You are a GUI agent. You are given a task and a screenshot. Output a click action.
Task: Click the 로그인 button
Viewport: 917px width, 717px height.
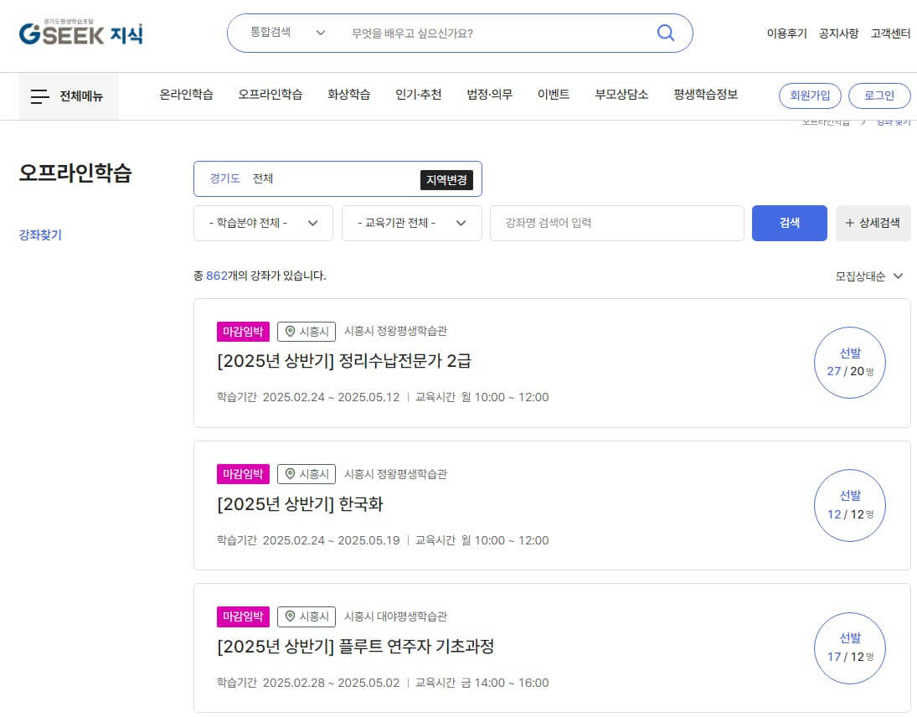click(879, 95)
